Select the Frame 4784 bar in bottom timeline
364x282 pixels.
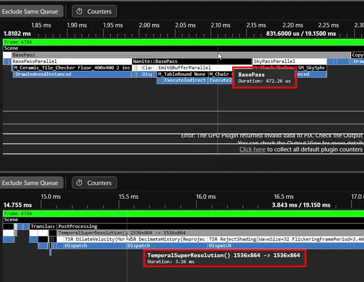pos(184,214)
